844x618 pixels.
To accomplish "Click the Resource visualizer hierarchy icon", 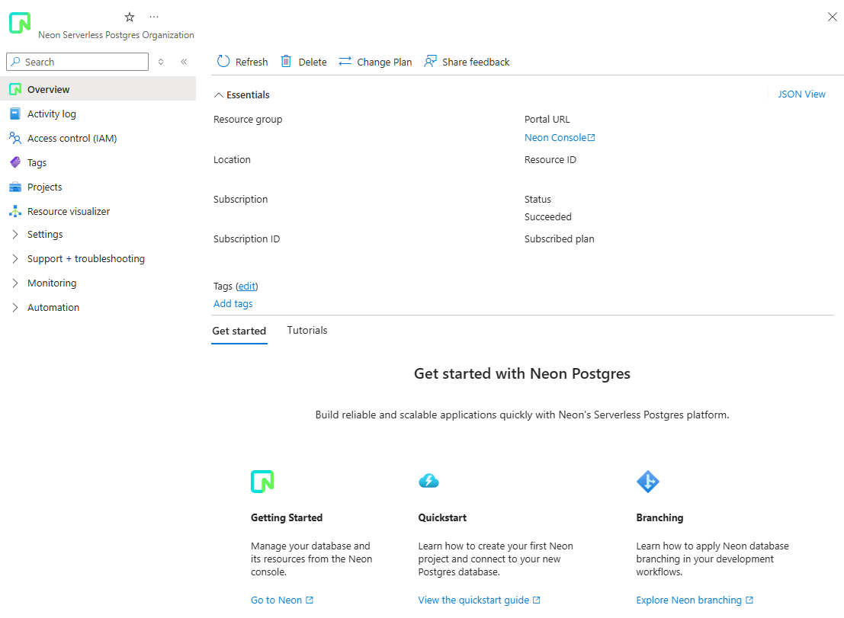I will [x=15, y=211].
